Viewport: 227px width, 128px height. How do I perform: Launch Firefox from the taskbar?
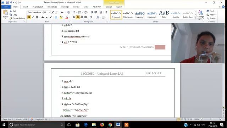pos(102,125)
